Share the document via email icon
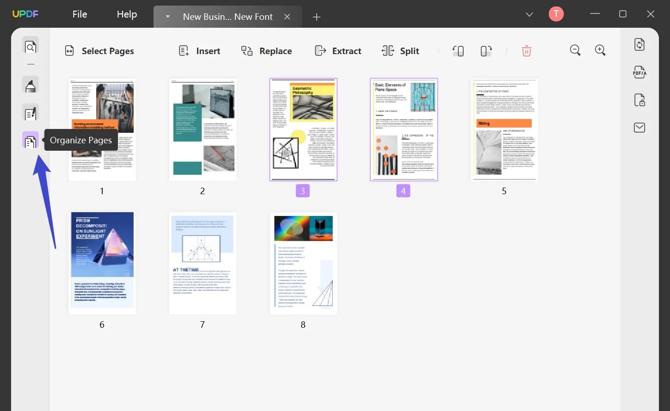Viewport: 670px width, 411px height. pos(639,127)
